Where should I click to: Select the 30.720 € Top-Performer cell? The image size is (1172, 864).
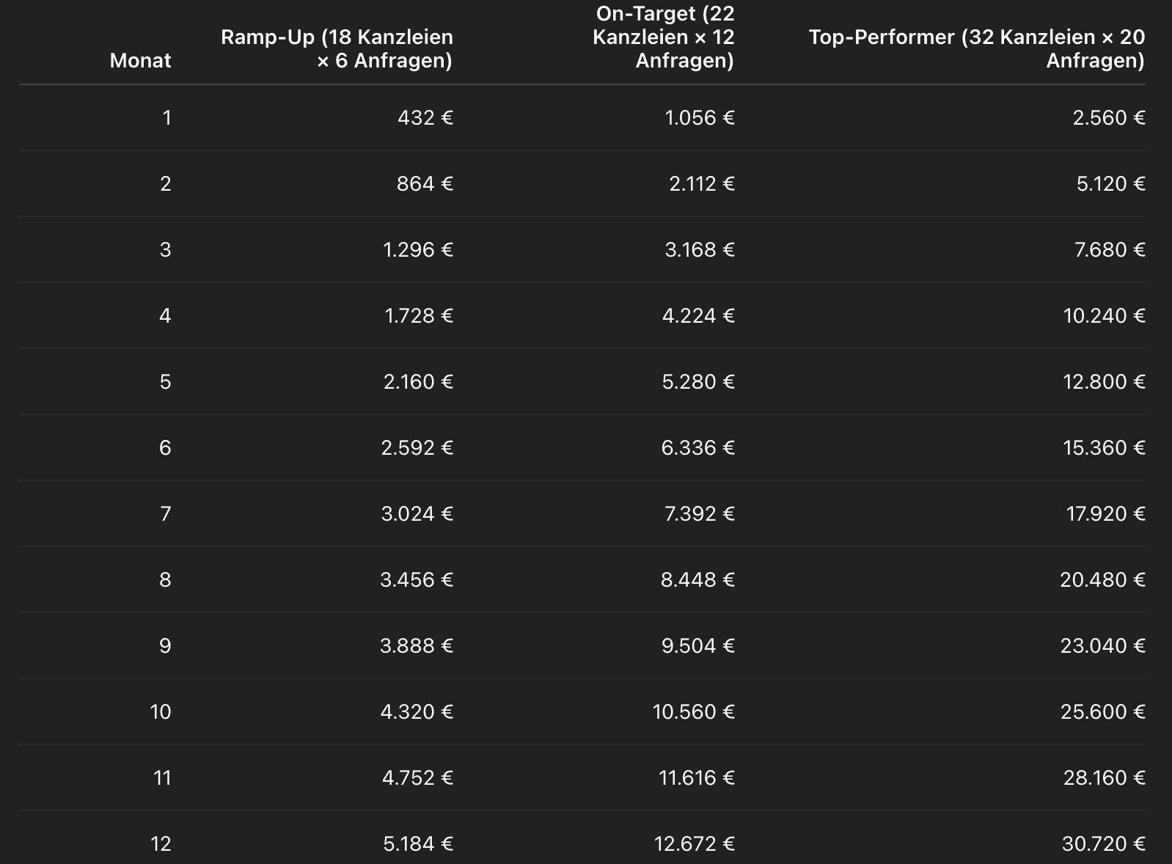(1103, 843)
